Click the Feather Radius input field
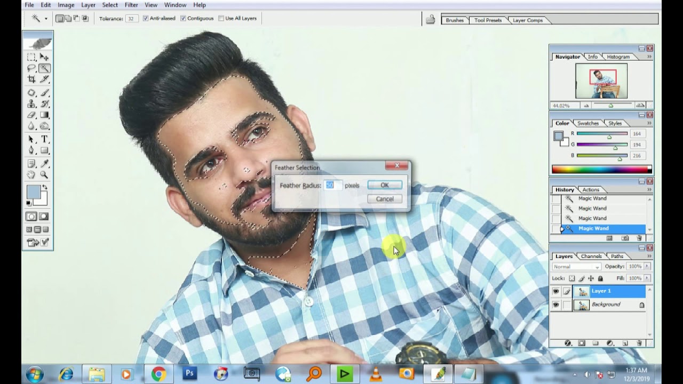 332,185
